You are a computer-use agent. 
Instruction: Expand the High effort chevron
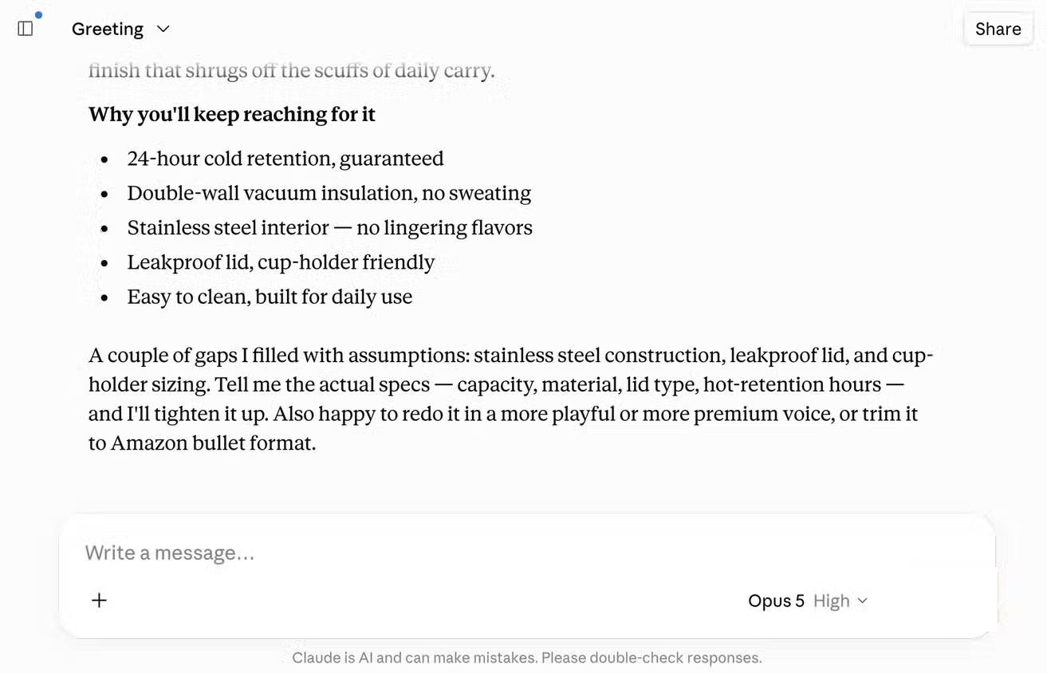click(x=862, y=601)
